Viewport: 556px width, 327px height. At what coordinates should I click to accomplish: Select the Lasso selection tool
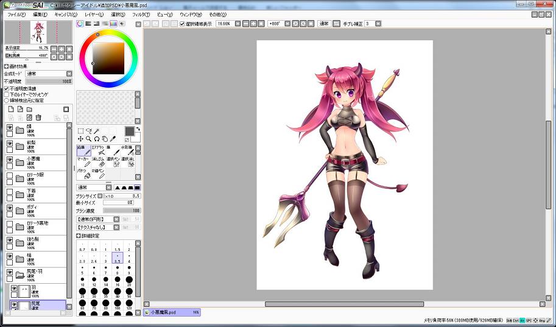click(x=89, y=131)
